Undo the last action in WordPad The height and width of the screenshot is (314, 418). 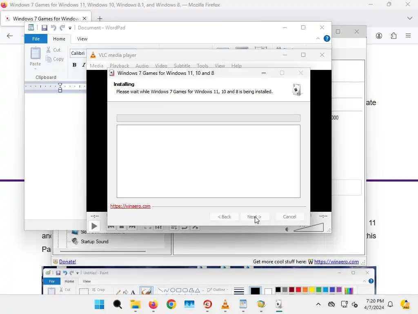pyautogui.click(x=53, y=28)
